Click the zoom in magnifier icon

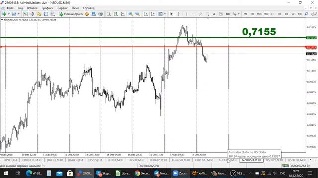pyautogui.click(x=130, y=14)
